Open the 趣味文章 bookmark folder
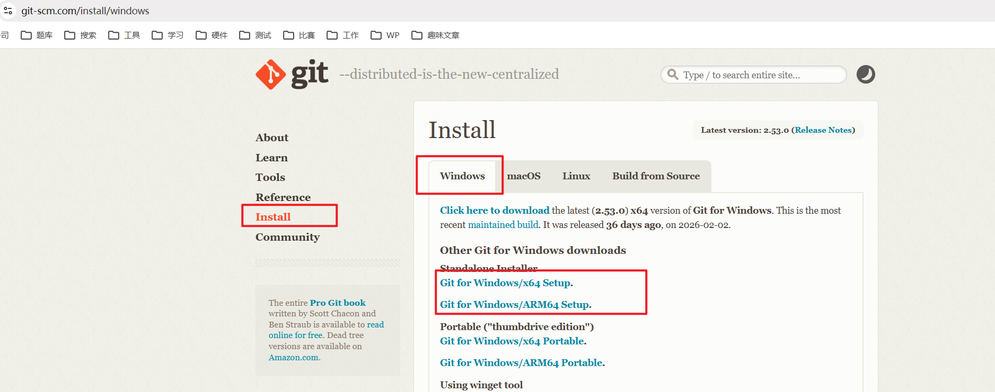The height and width of the screenshot is (392, 995). pos(436,35)
